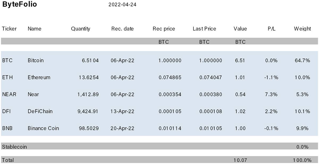The width and height of the screenshot is (319, 164).
Task: Select the P/L column header
Action: click(271, 29)
